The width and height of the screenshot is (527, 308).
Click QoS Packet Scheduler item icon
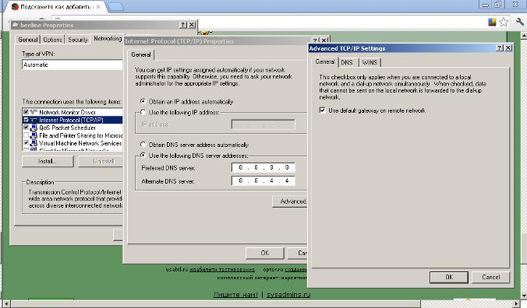click(x=34, y=128)
